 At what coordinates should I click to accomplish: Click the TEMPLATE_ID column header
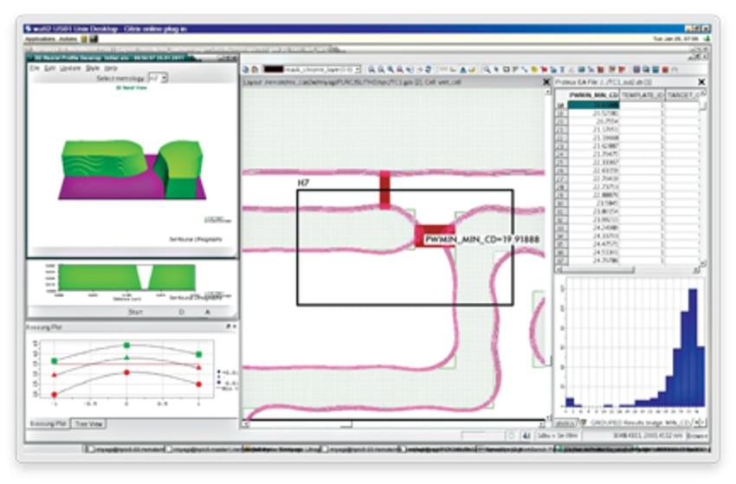642,94
